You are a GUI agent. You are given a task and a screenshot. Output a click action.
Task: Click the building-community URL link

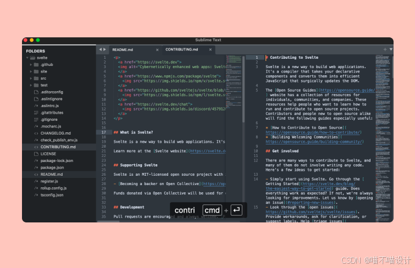pos(314,142)
